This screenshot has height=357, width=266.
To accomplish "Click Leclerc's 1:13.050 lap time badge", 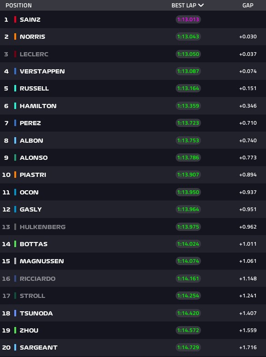I will click(188, 54).
